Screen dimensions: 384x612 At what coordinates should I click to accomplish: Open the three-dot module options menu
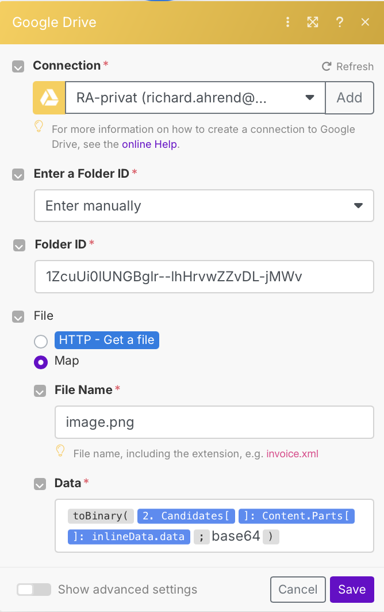click(288, 22)
